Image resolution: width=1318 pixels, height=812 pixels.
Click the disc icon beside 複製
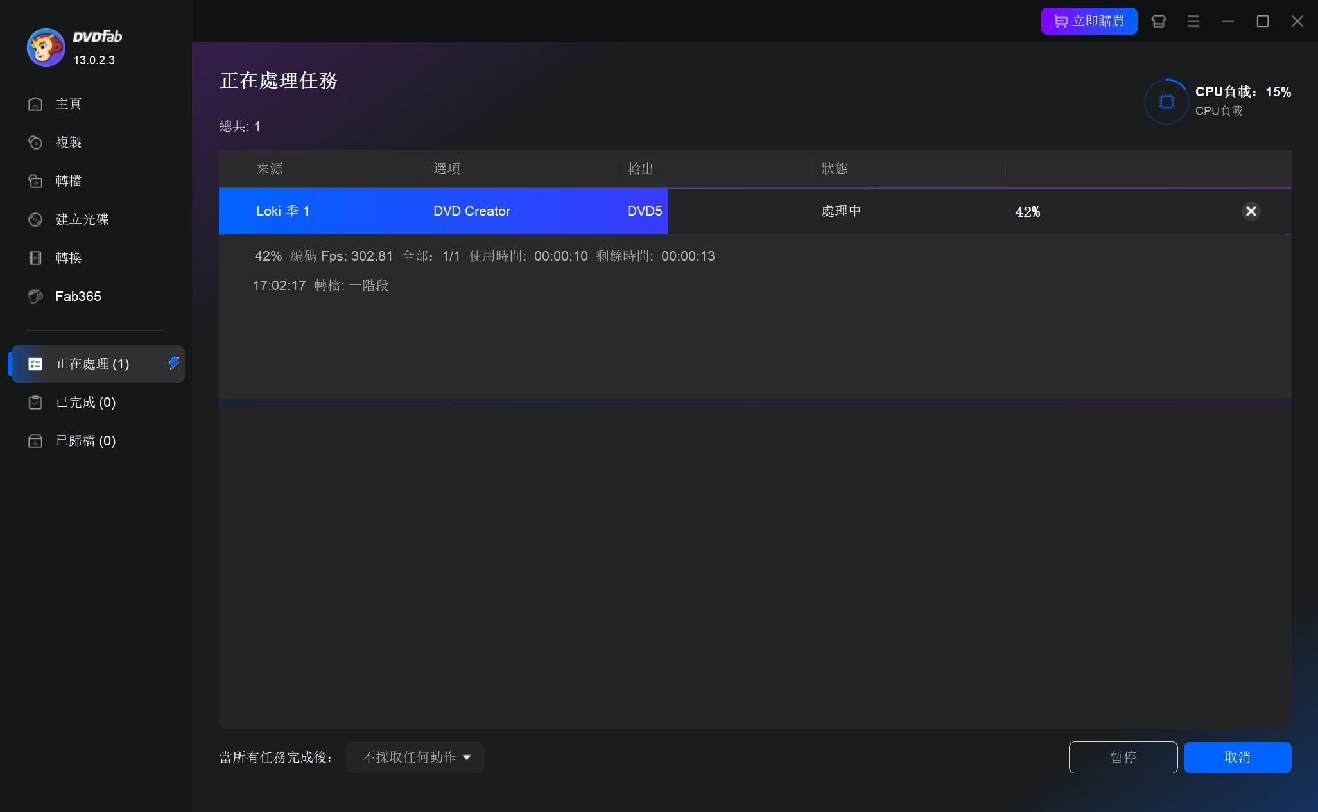pos(35,143)
